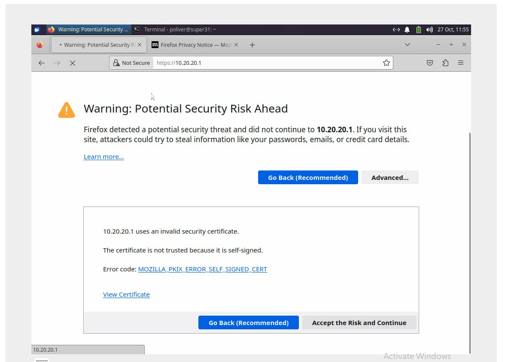Open the View Certificate link
This screenshot has height=362, width=511.
126,295
